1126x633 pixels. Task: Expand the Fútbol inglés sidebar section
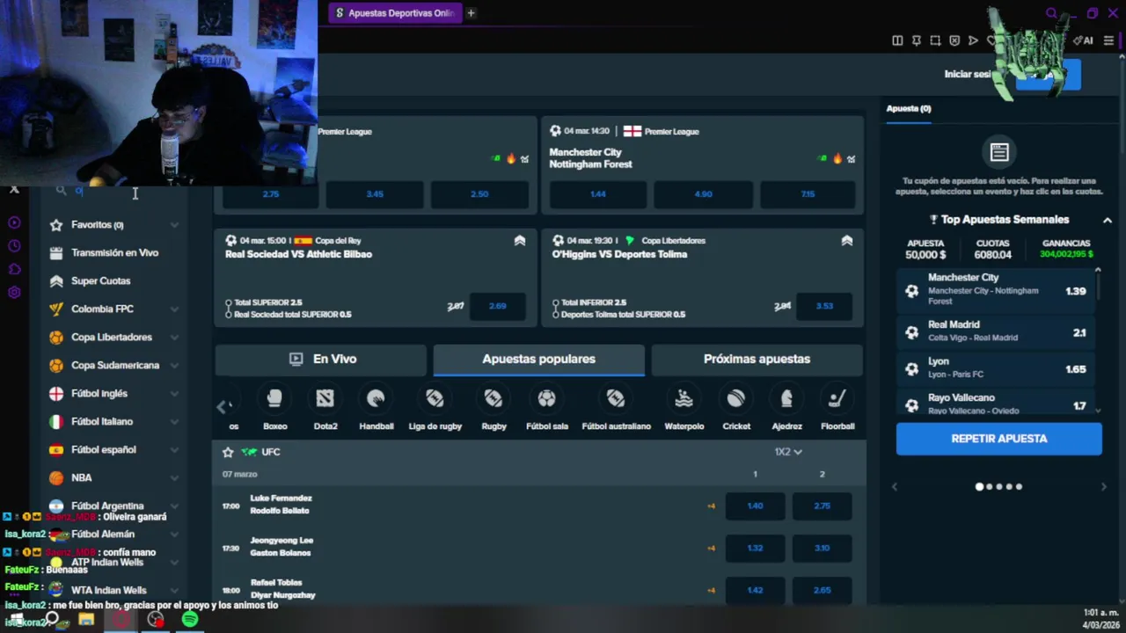174,394
